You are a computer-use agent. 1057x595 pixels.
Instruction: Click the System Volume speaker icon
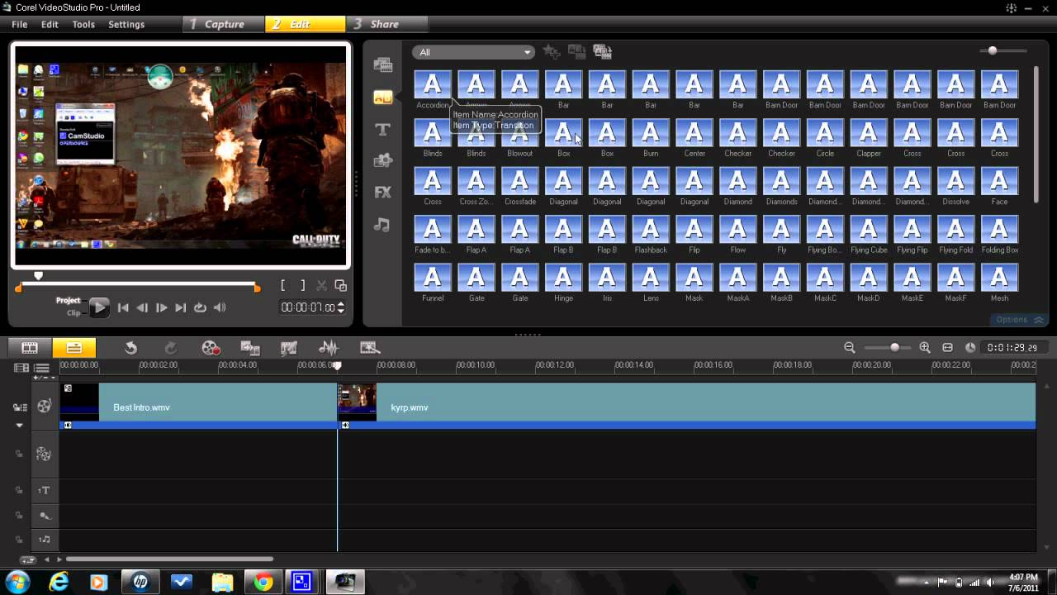(220, 307)
